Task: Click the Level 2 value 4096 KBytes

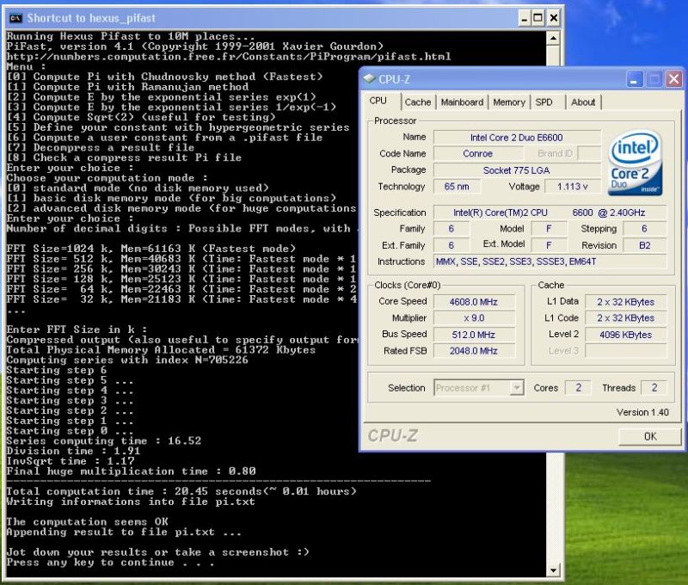Action: (626, 335)
